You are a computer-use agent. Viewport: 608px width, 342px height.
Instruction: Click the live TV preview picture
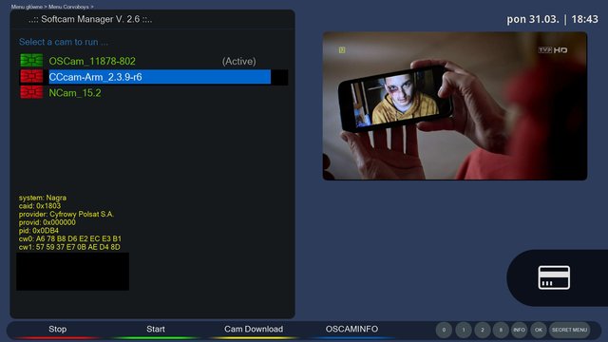[455, 105]
